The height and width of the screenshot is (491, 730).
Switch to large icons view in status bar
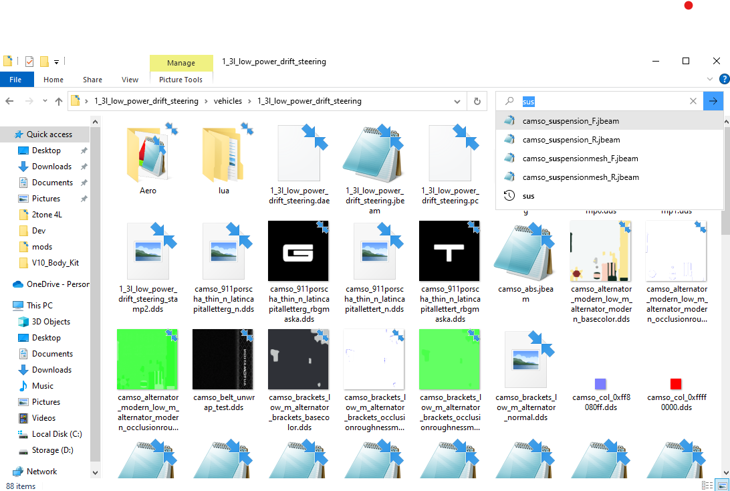[x=721, y=486]
